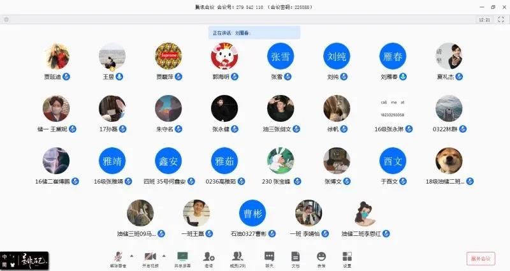Open the Share Screen (共享屏幕) tool

tap(182, 258)
